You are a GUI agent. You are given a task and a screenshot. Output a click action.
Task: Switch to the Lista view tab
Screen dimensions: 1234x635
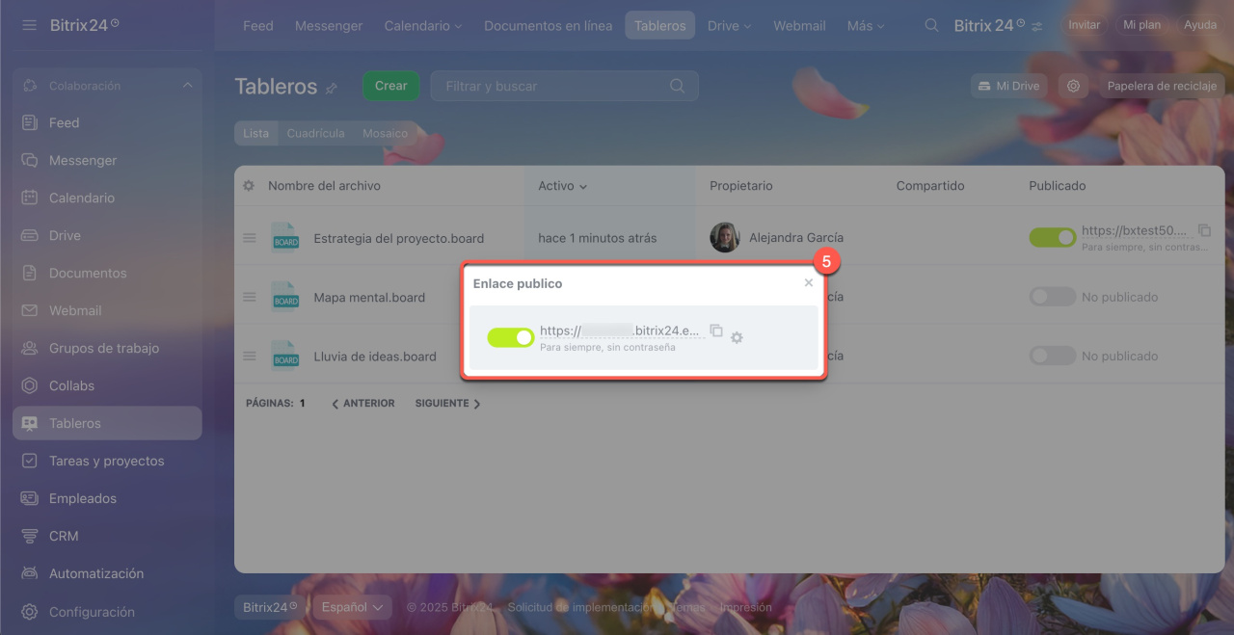click(x=256, y=133)
